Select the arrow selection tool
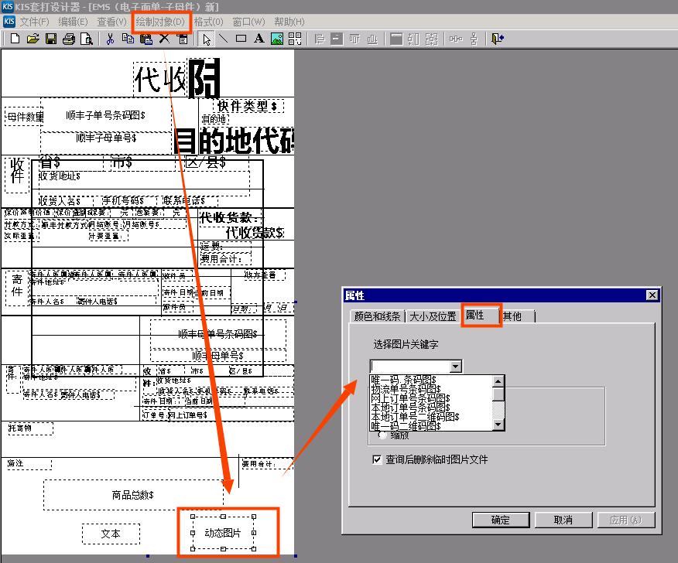Screen dimensions: 678x563 207,37
